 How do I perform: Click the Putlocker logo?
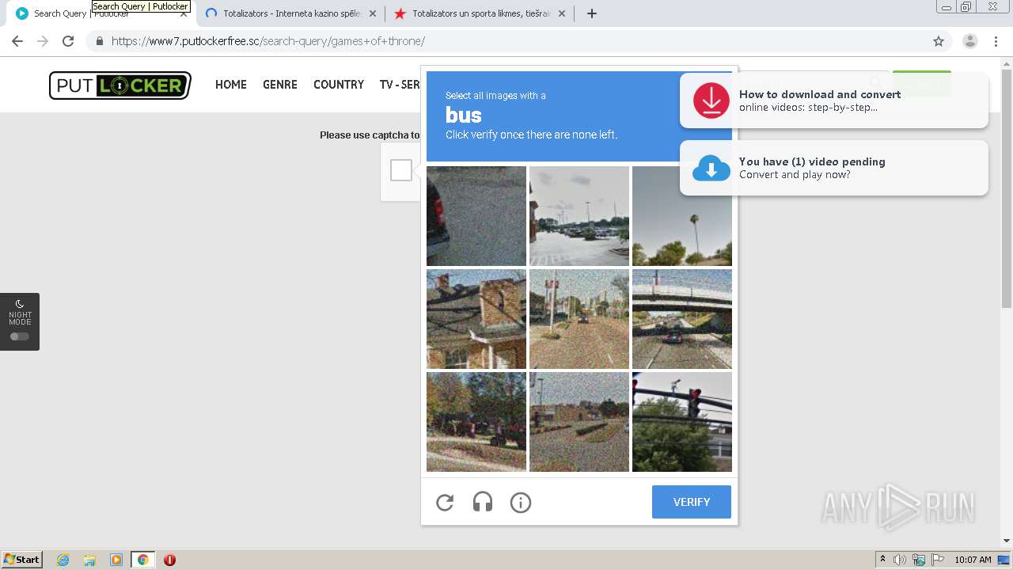tap(120, 85)
